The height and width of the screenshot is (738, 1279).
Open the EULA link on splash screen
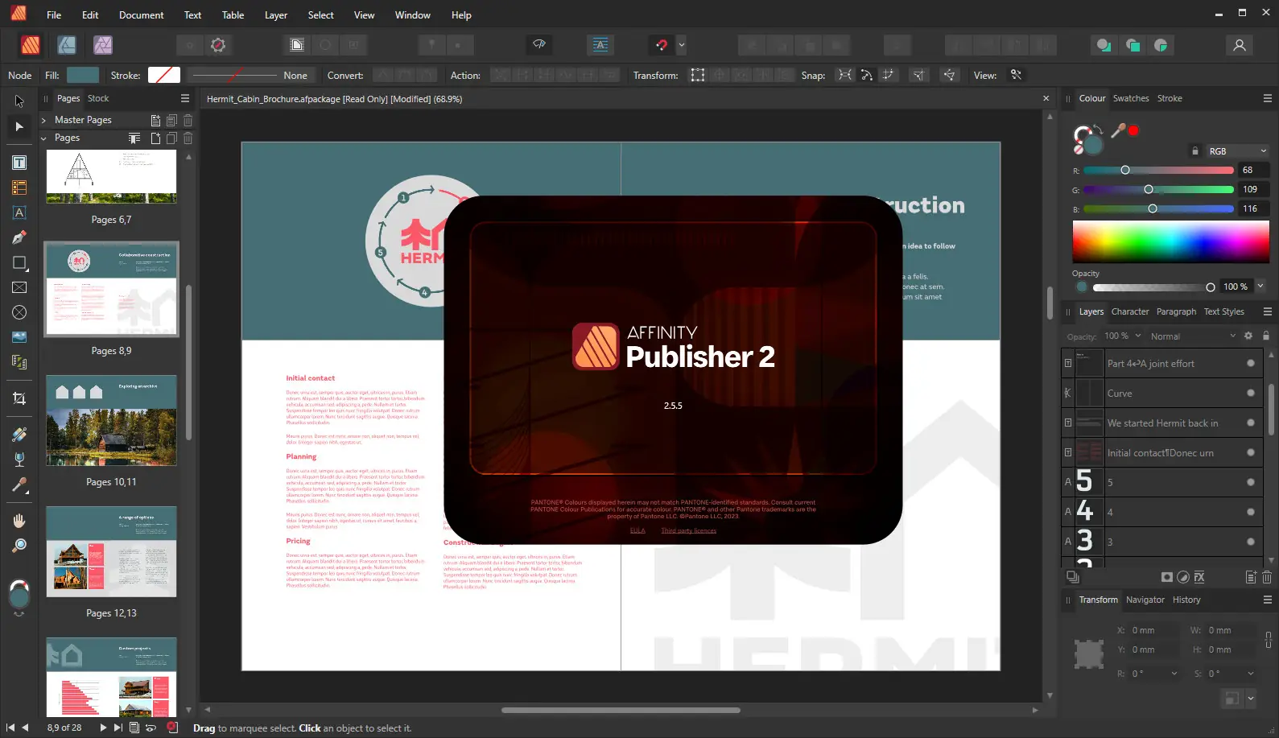point(637,530)
